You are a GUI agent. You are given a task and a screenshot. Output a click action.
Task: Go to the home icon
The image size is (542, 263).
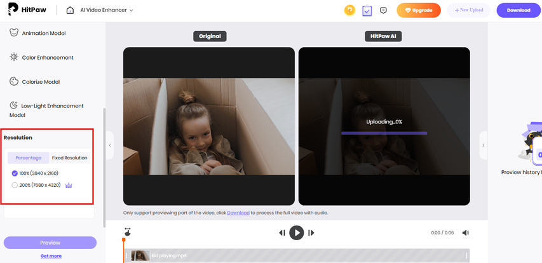[x=70, y=10]
